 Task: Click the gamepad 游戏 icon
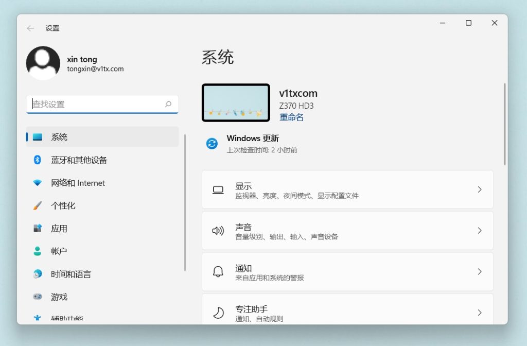click(x=37, y=297)
